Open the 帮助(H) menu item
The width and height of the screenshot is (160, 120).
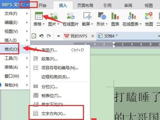click(15, 85)
